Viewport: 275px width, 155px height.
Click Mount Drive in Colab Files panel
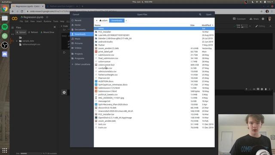coord(47,32)
